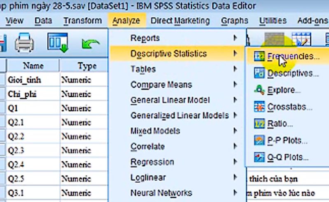
Task: Open the Direct Marketing menu
Action: point(180,21)
